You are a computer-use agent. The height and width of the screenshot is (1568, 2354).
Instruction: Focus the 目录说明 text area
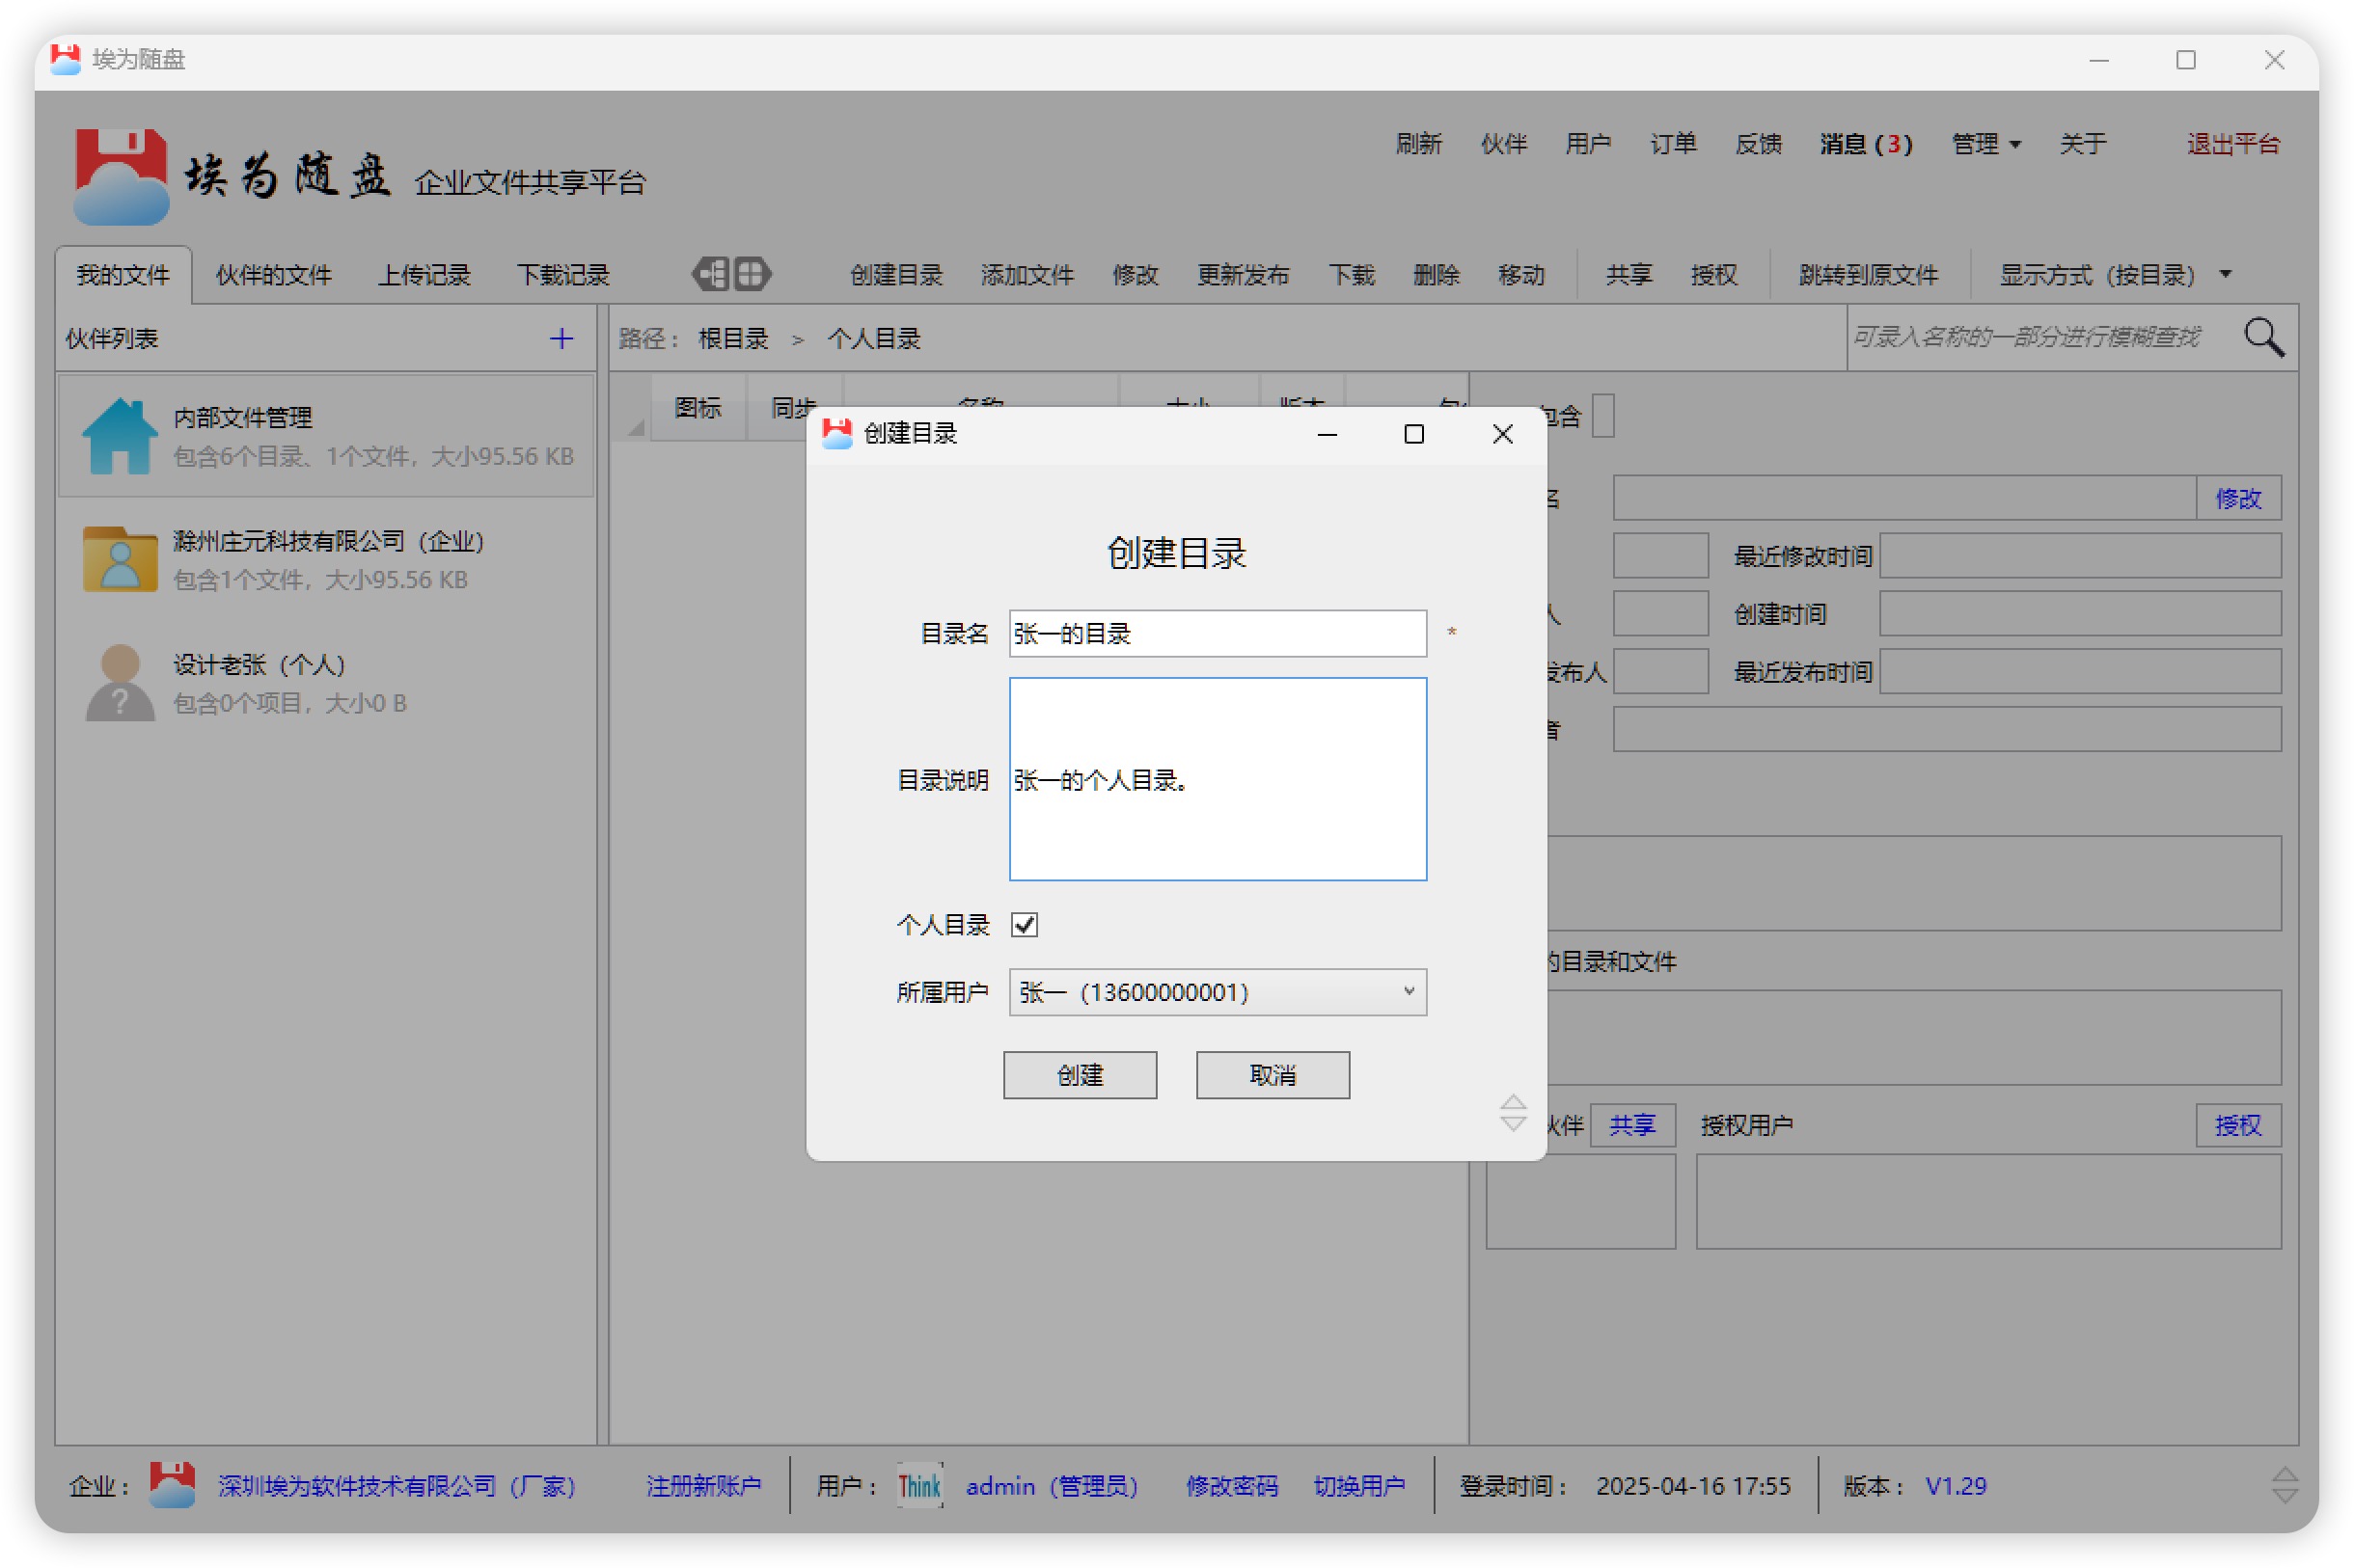click(1217, 779)
